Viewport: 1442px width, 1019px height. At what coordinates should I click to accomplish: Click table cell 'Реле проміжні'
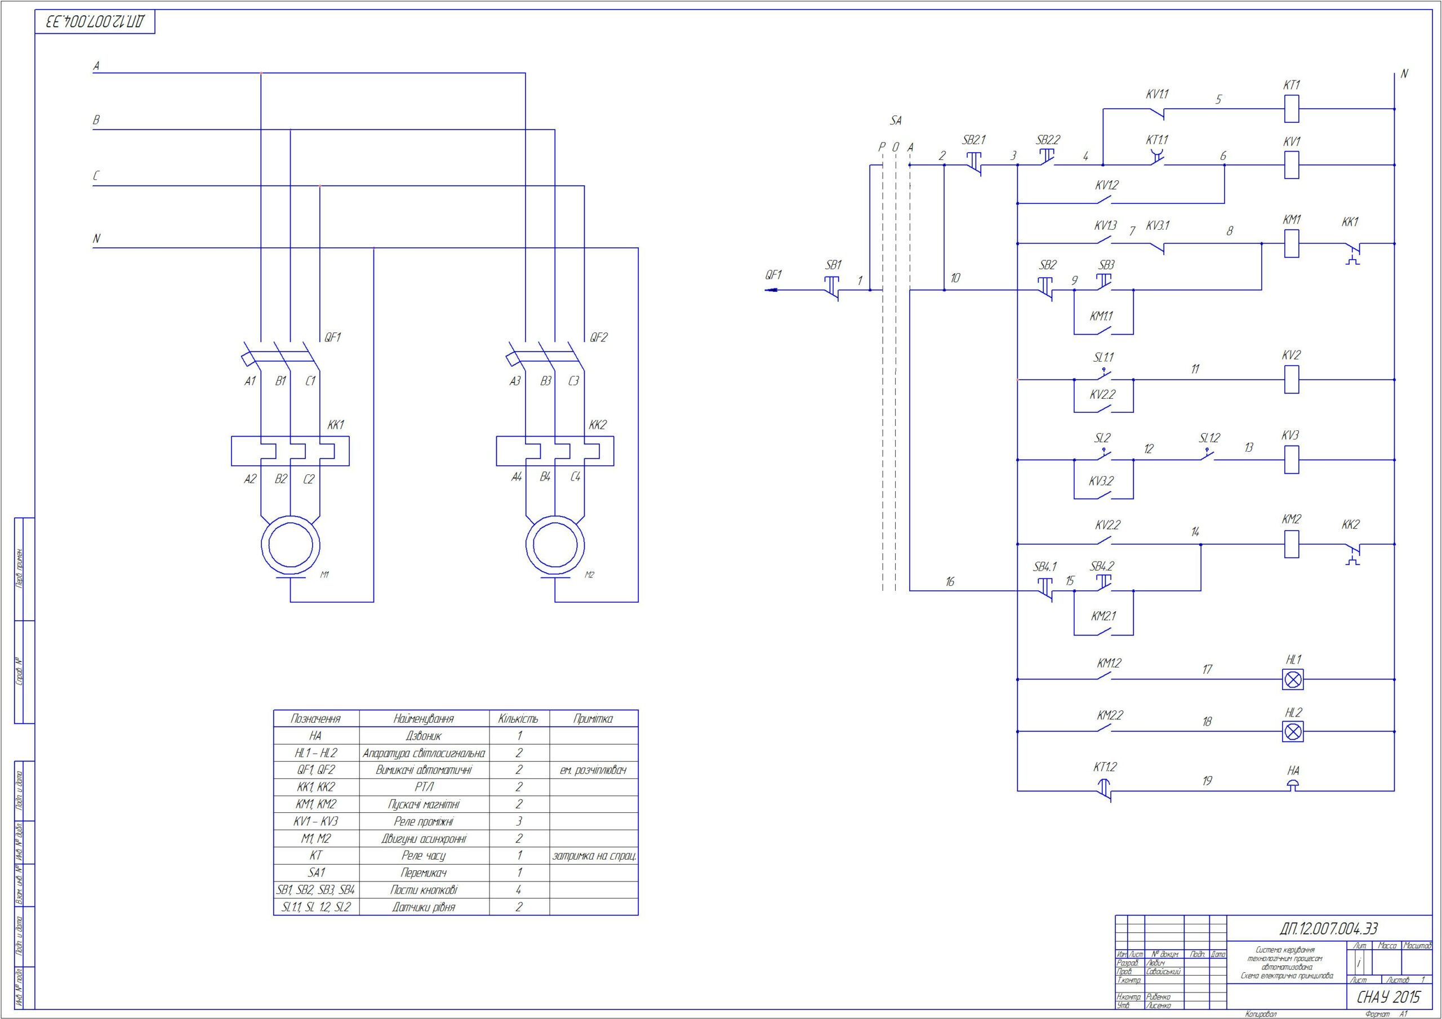pos(424,821)
